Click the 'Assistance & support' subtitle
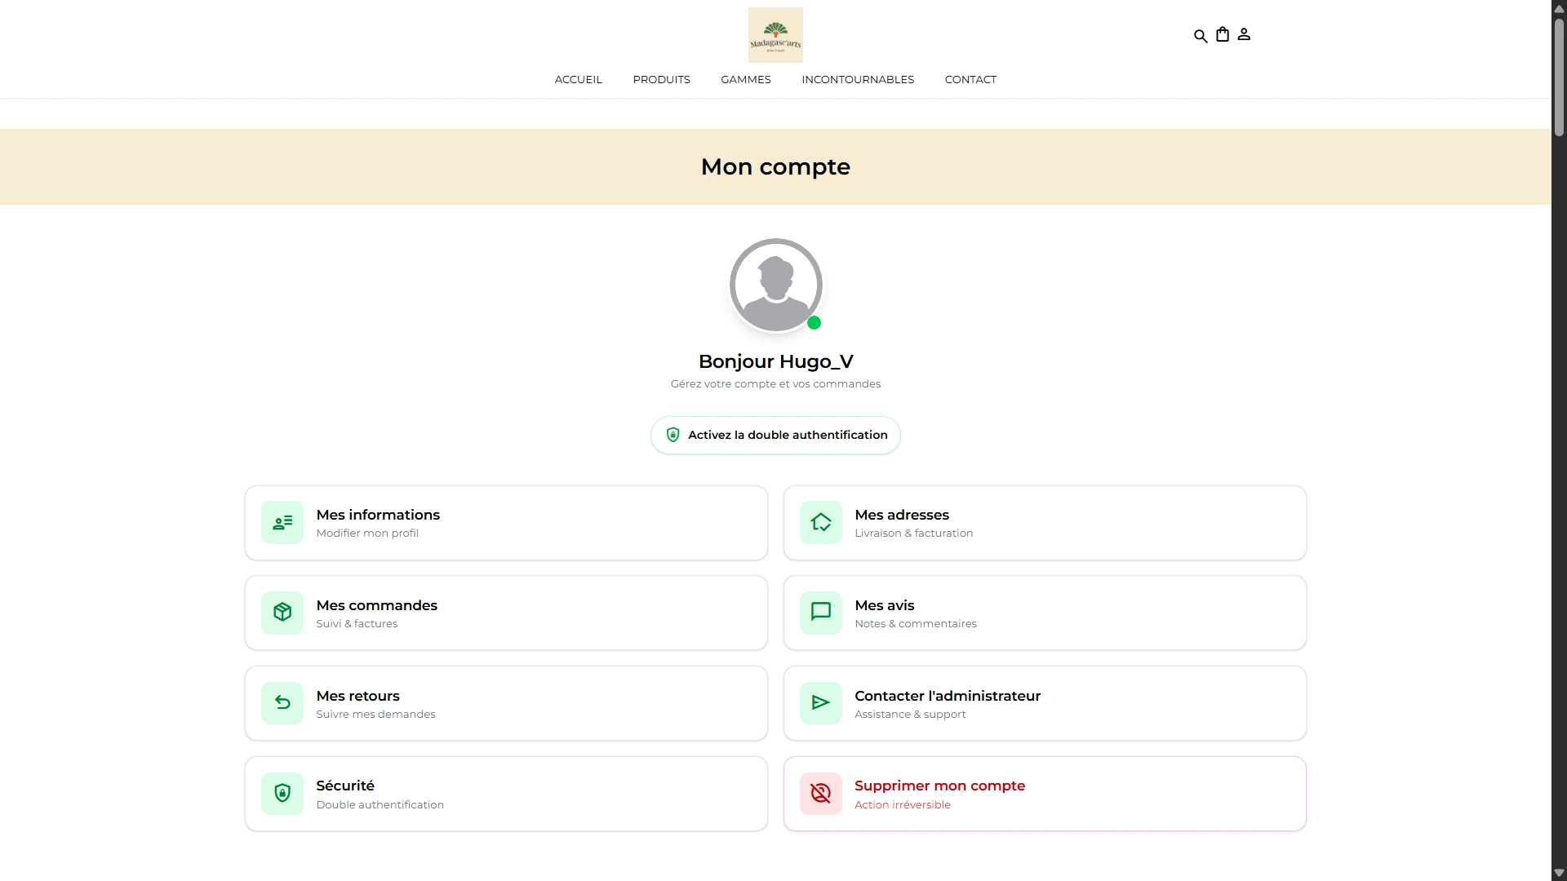 tap(910, 715)
